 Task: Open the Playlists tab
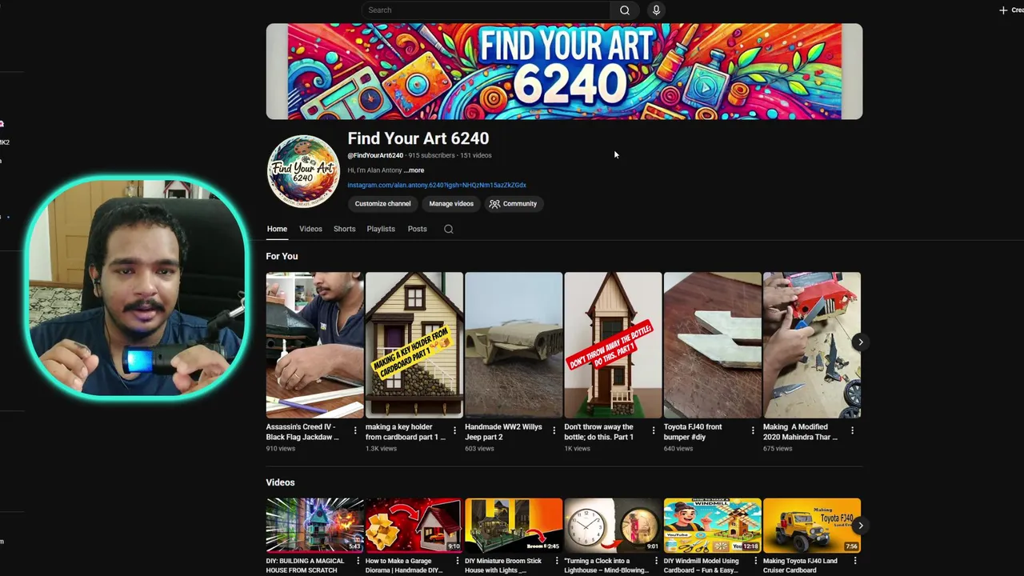[381, 229]
